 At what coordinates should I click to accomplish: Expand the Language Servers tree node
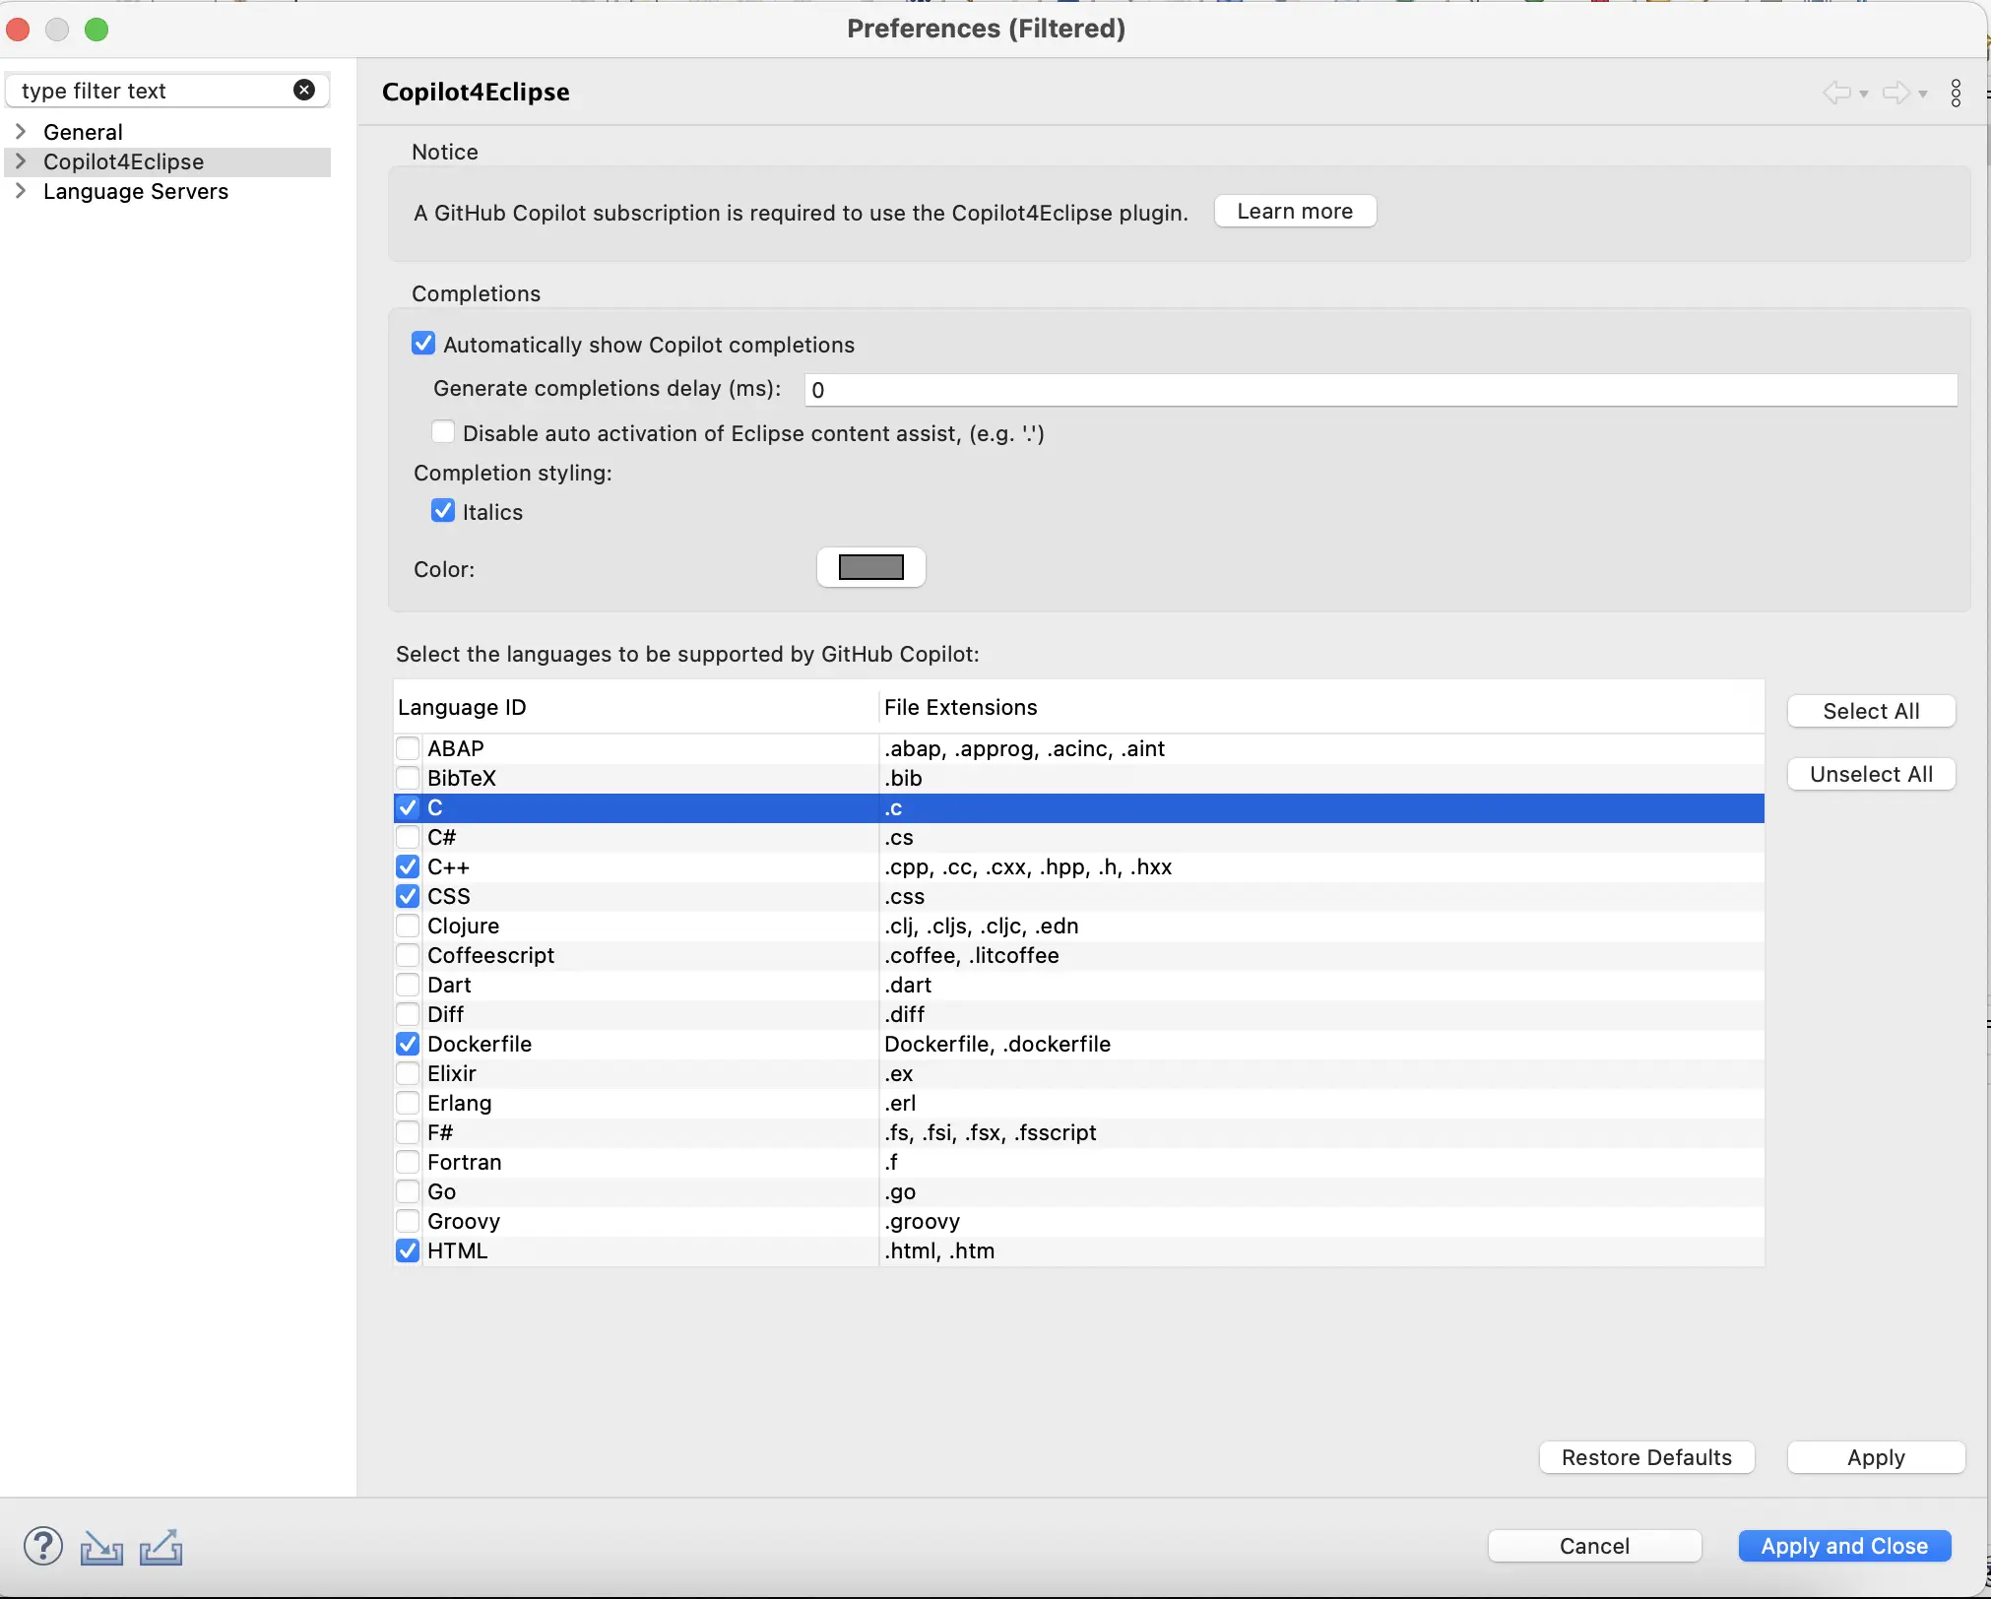point(21,191)
